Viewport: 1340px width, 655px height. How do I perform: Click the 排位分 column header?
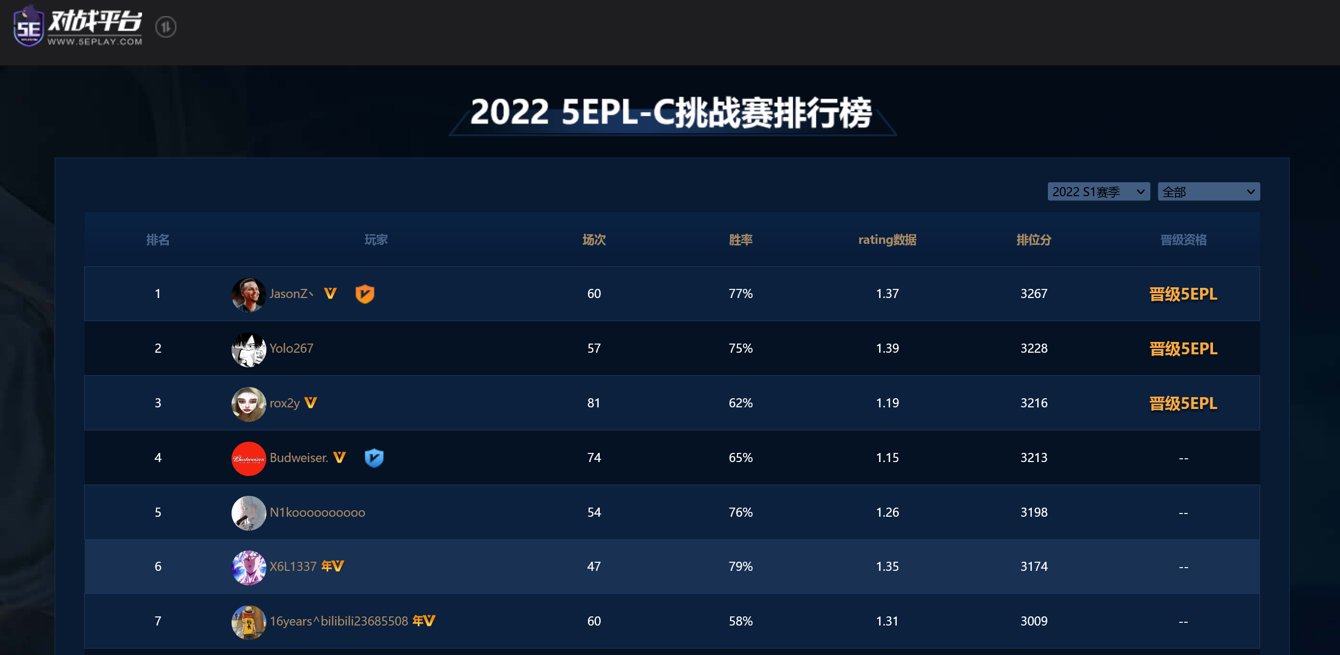[x=1034, y=240]
